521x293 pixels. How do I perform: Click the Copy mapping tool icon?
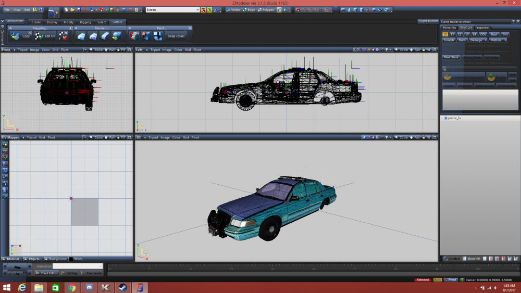tap(16, 36)
